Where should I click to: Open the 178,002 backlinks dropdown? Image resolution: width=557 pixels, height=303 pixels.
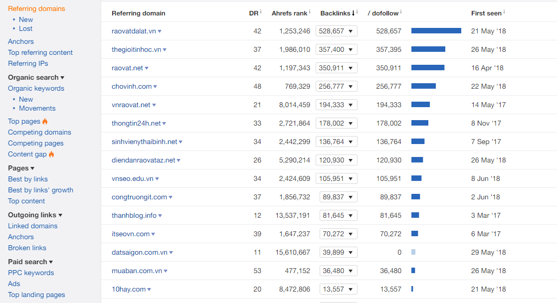tap(337, 123)
